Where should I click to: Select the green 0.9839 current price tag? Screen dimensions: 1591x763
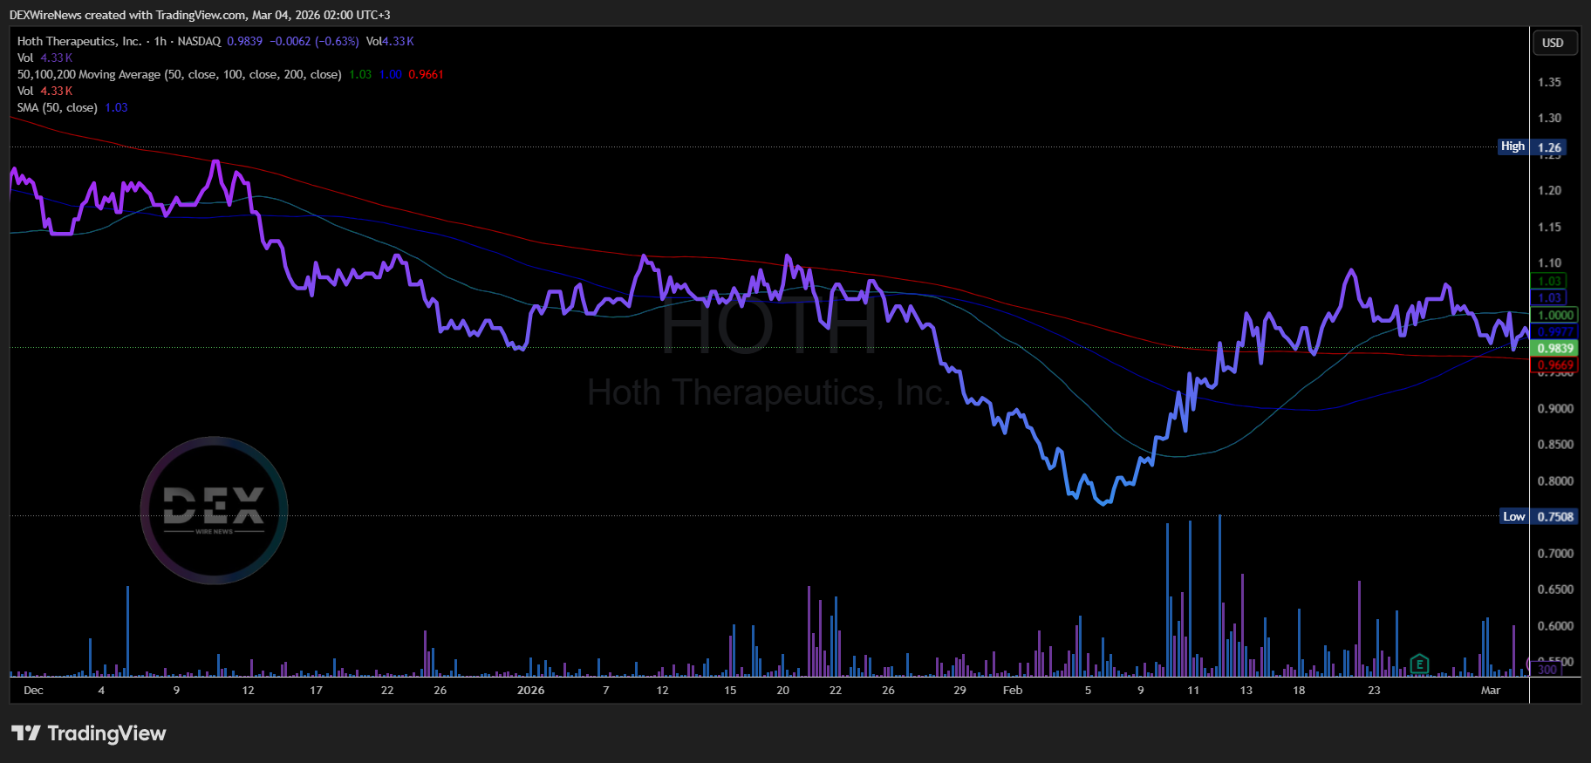click(1554, 348)
